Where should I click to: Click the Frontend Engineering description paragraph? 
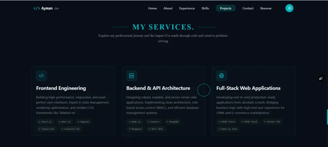tap(73, 105)
